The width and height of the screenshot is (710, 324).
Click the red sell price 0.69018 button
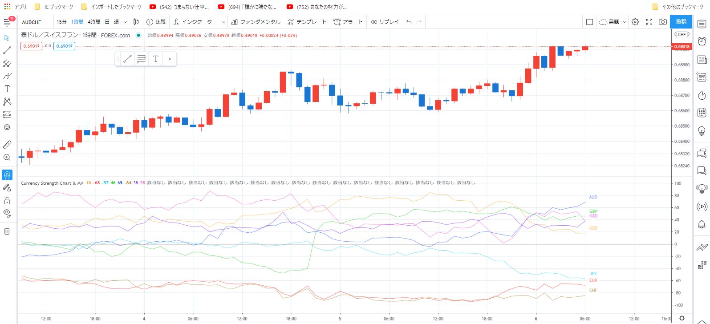coord(31,46)
